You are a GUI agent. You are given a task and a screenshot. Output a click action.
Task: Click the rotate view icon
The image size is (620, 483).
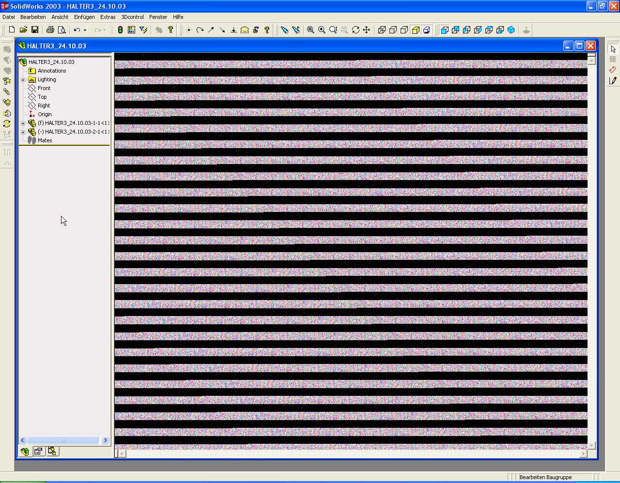(x=356, y=30)
